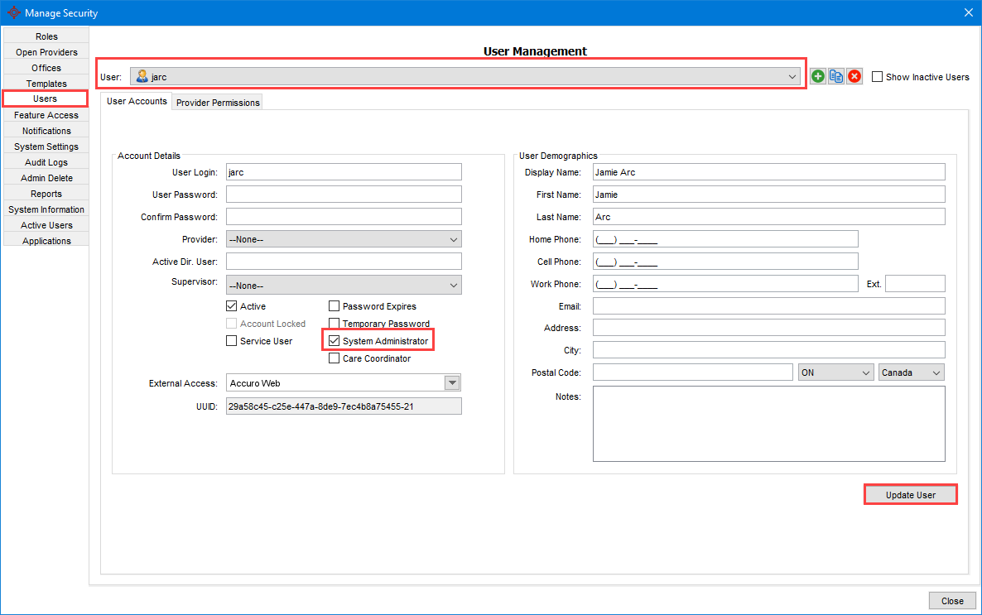This screenshot has height=615, width=982.
Task: Enable the Temporary Password checkbox
Action: pos(334,323)
